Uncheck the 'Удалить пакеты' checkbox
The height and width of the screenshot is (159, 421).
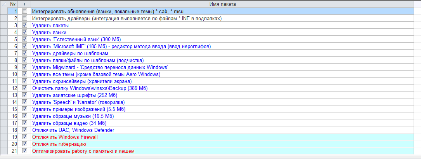coord(25,25)
